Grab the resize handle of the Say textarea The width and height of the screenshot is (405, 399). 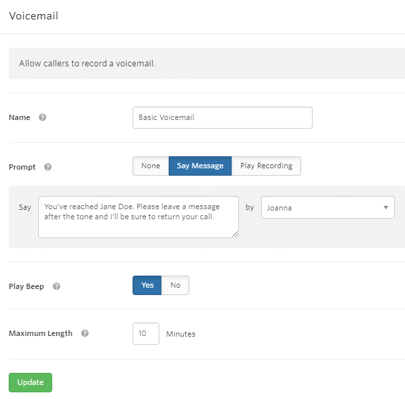[x=235, y=234]
